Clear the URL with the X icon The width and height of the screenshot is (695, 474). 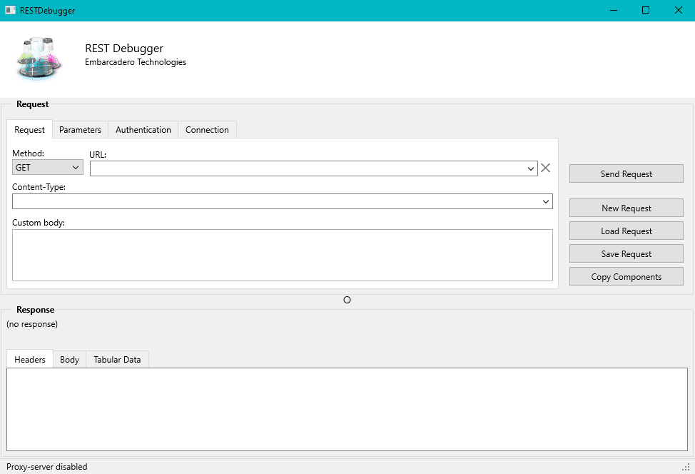click(x=546, y=168)
